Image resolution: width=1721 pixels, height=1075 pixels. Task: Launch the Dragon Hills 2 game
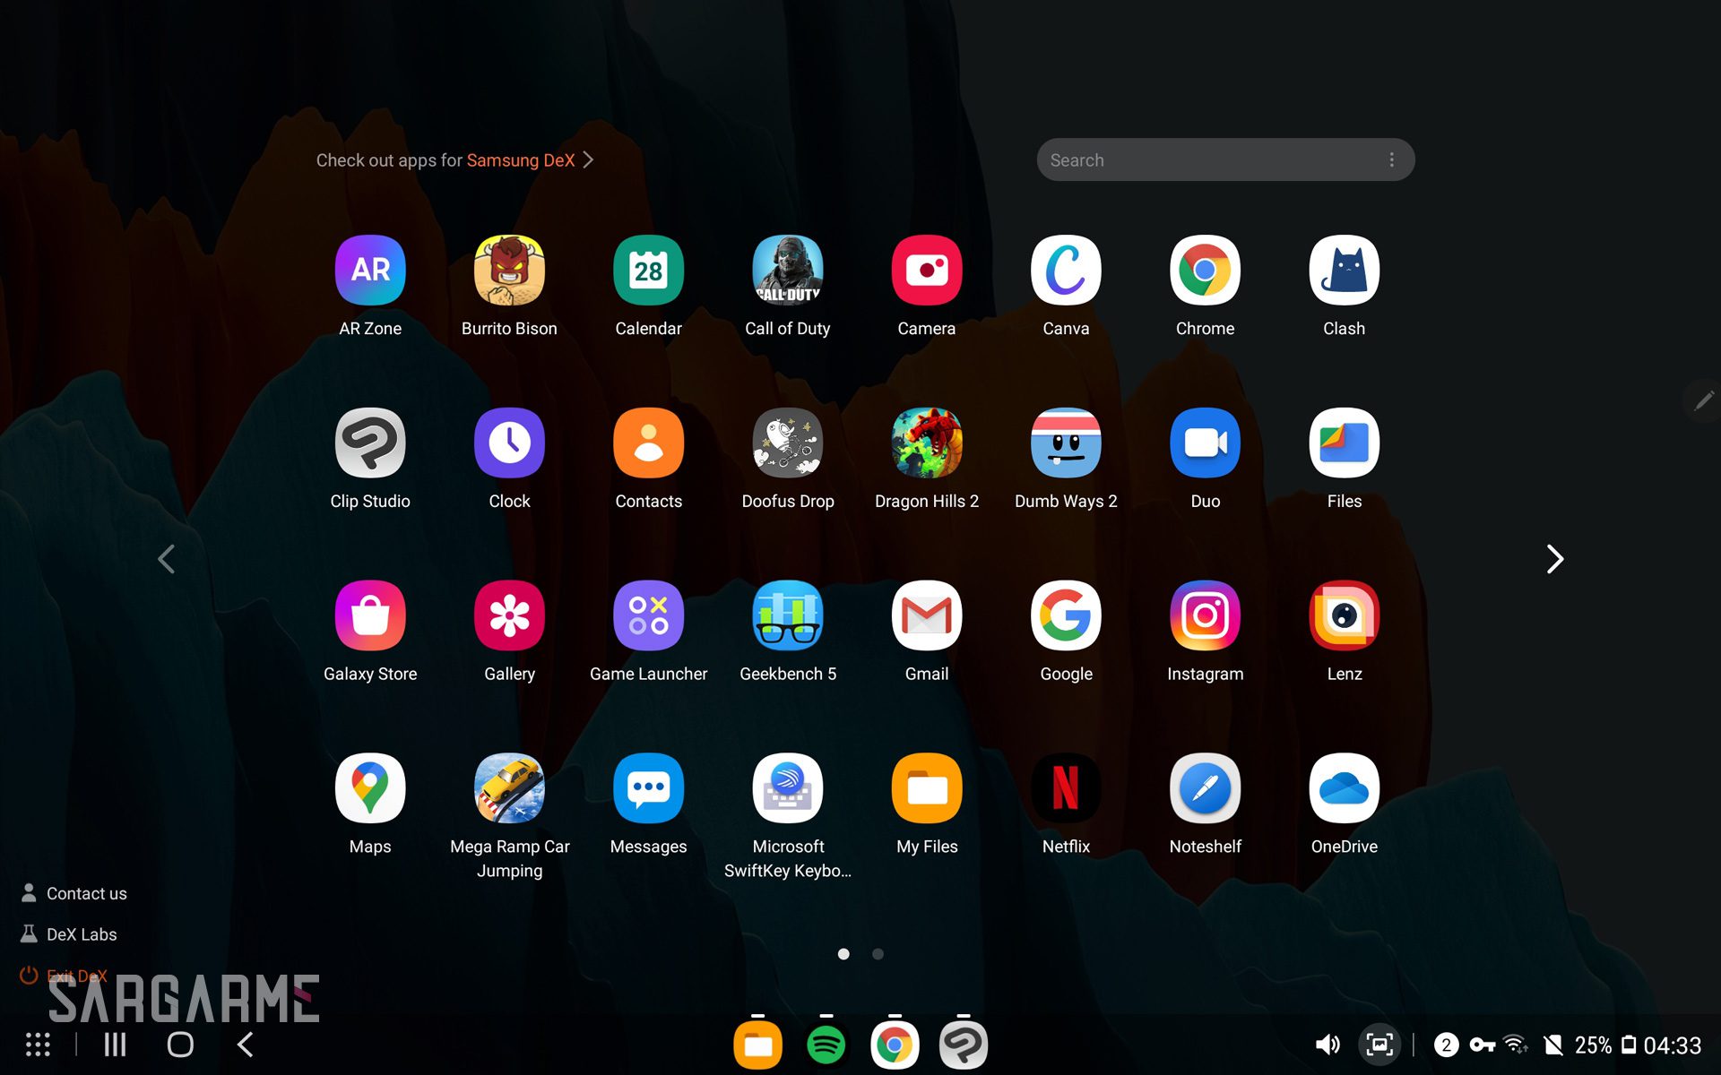pyautogui.click(x=926, y=443)
